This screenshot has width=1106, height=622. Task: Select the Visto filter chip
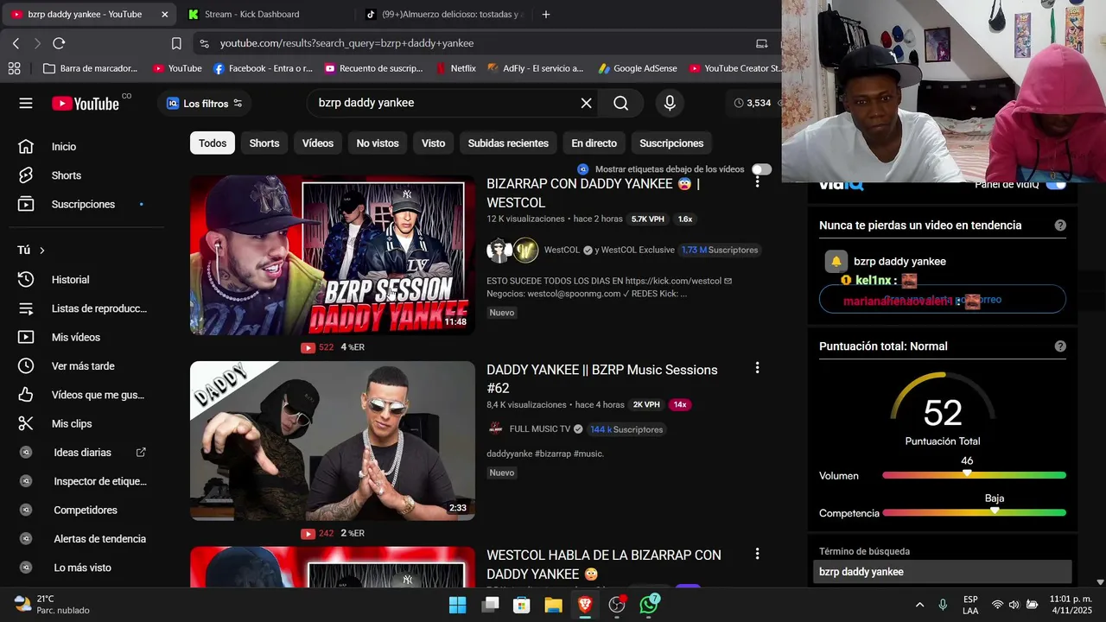pyautogui.click(x=434, y=143)
